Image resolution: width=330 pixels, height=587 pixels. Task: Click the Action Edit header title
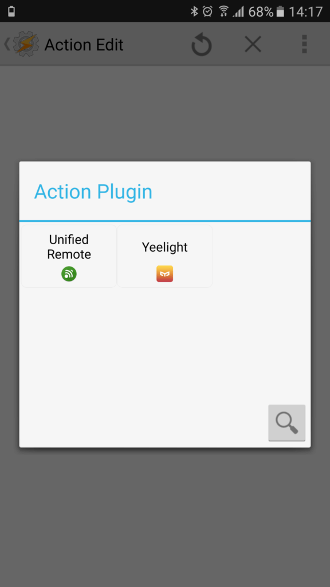[x=84, y=45]
